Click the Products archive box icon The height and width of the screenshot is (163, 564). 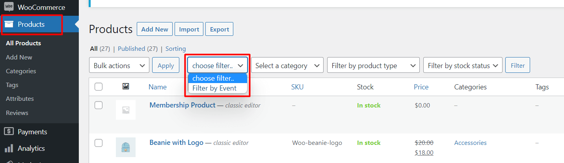(x=9, y=24)
